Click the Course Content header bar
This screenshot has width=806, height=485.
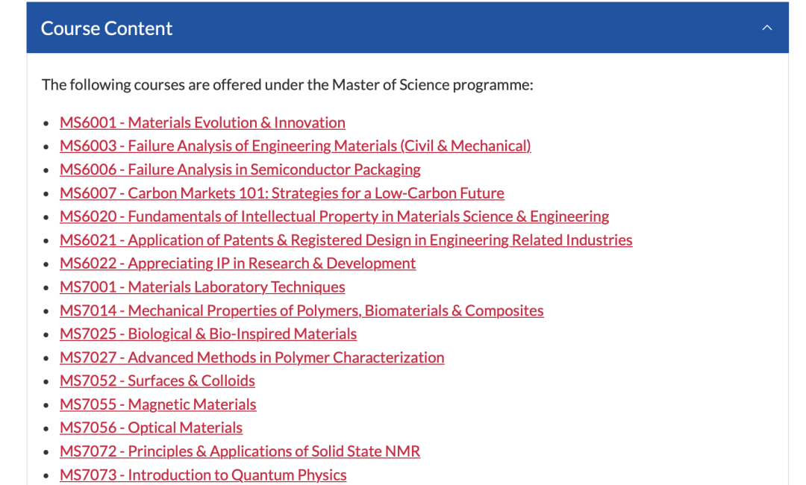(x=407, y=27)
